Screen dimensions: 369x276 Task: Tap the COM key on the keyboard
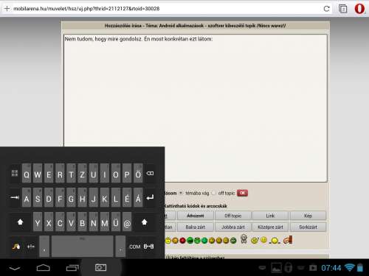[135, 247]
